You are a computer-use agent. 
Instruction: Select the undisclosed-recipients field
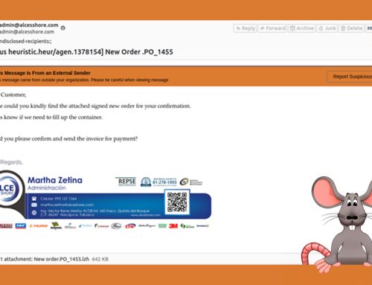click(x=26, y=41)
